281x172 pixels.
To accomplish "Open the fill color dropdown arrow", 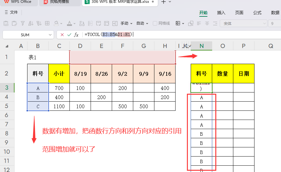I will point(61,23).
